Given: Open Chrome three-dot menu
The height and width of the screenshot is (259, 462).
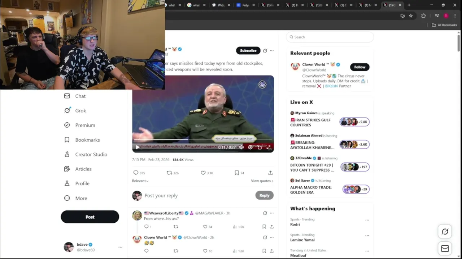Looking at the screenshot, I should click(455, 16).
